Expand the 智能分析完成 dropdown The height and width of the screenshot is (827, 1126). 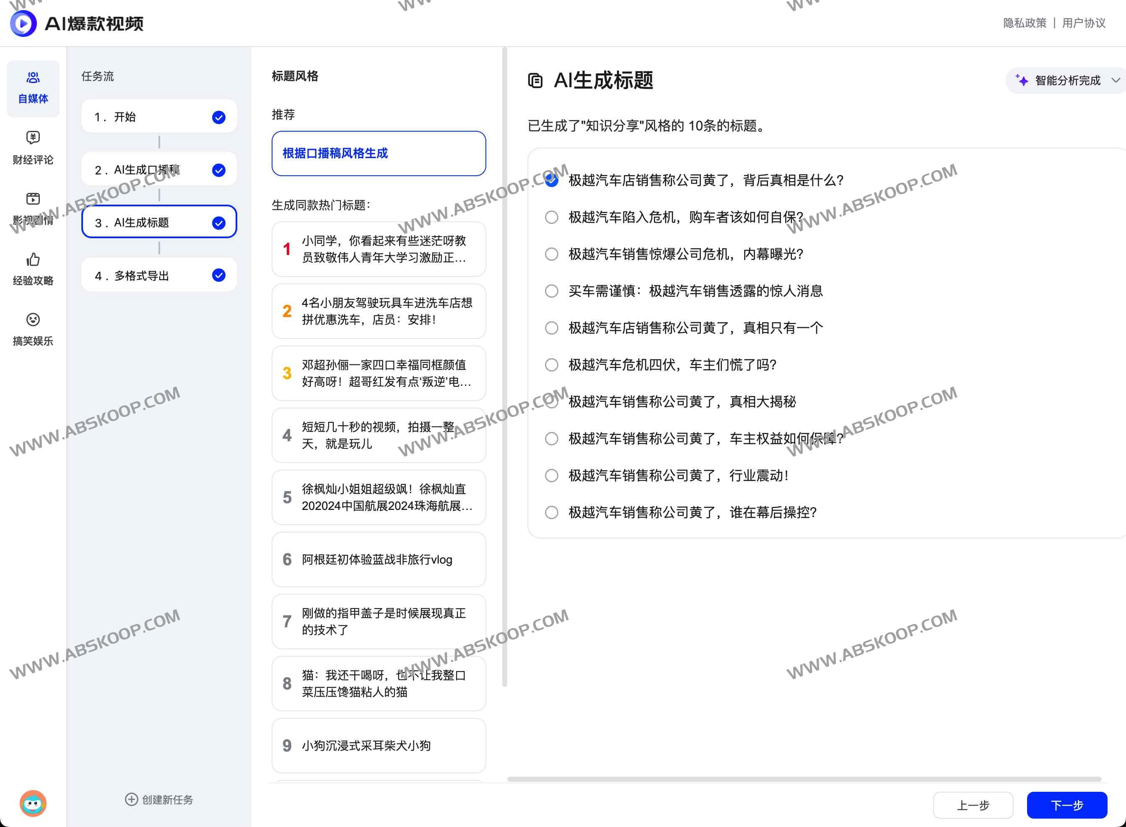1116,80
